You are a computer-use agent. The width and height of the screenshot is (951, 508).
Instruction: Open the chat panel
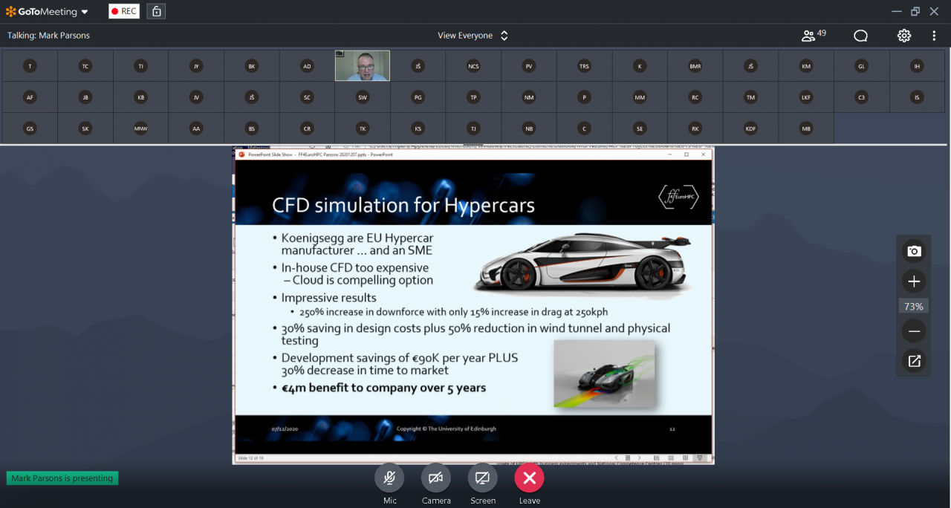[x=860, y=36]
